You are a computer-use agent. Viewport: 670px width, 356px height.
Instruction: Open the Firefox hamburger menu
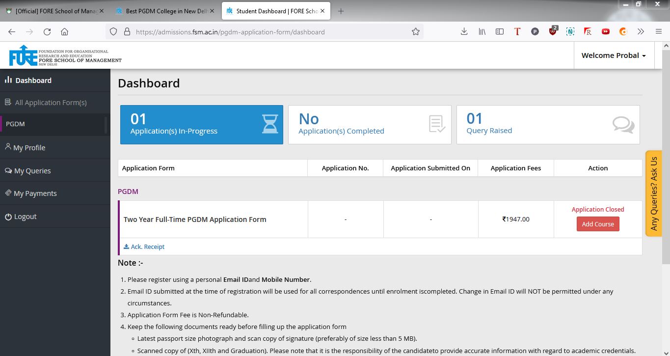point(659,32)
